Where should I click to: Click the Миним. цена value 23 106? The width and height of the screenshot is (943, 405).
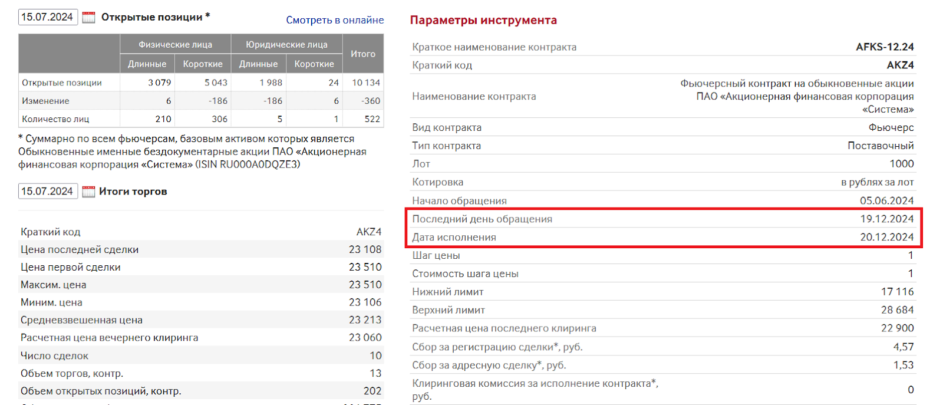click(365, 302)
